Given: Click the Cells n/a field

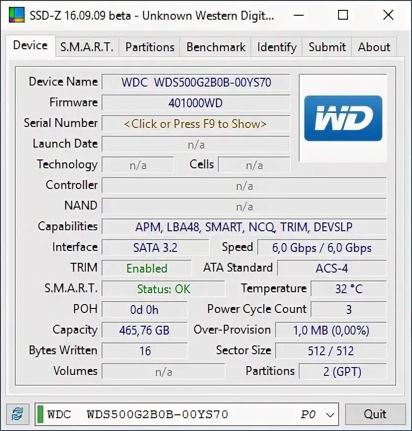Looking at the screenshot, I should pyautogui.click(x=254, y=165).
